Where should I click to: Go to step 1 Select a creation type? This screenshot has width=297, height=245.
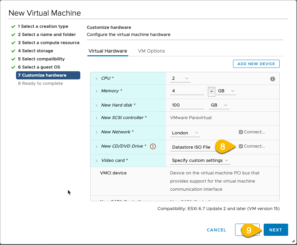point(43,26)
